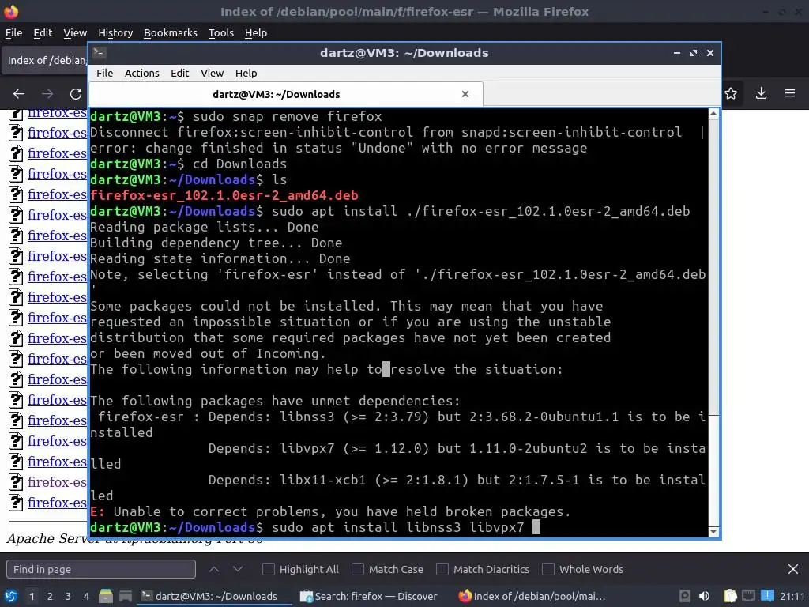Screen dimensions: 809x607
Task: Click 'sudo snap remove firefox' command text
Action: coord(288,117)
